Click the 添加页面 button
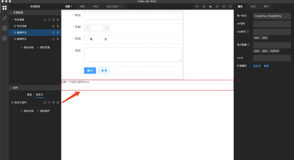The width and height of the screenshot is (294, 160). [43, 48]
